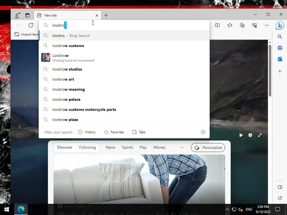Choose Lowbrow Underground art movement suggestion
287x215 pixels.
click(x=124, y=58)
